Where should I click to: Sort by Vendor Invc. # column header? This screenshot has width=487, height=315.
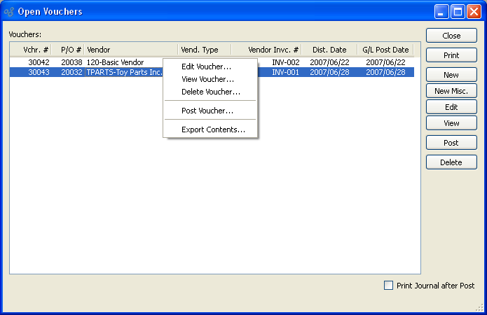coord(266,50)
